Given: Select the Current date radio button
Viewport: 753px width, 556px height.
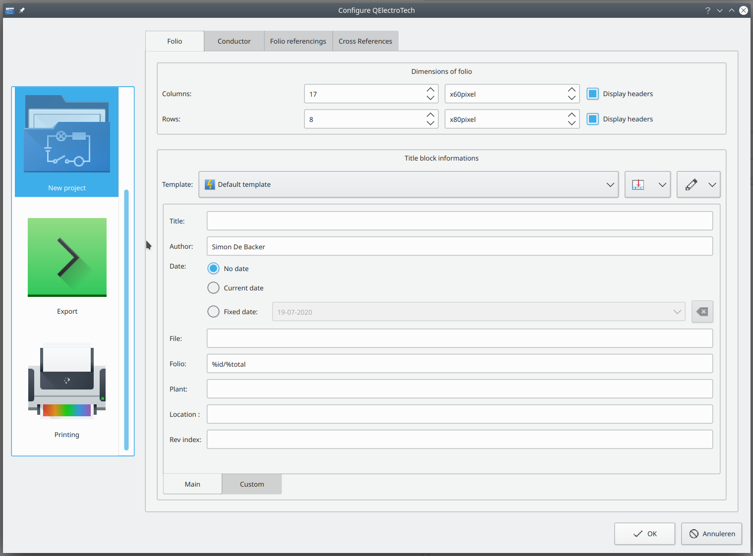Looking at the screenshot, I should (x=213, y=288).
